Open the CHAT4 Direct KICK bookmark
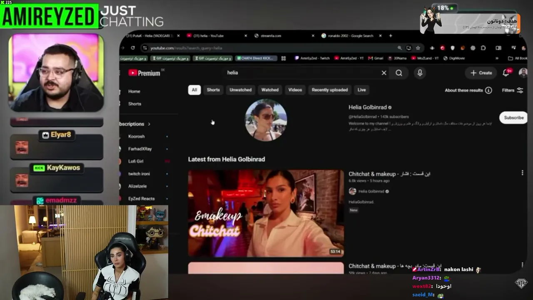 pyautogui.click(x=256, y=58)
